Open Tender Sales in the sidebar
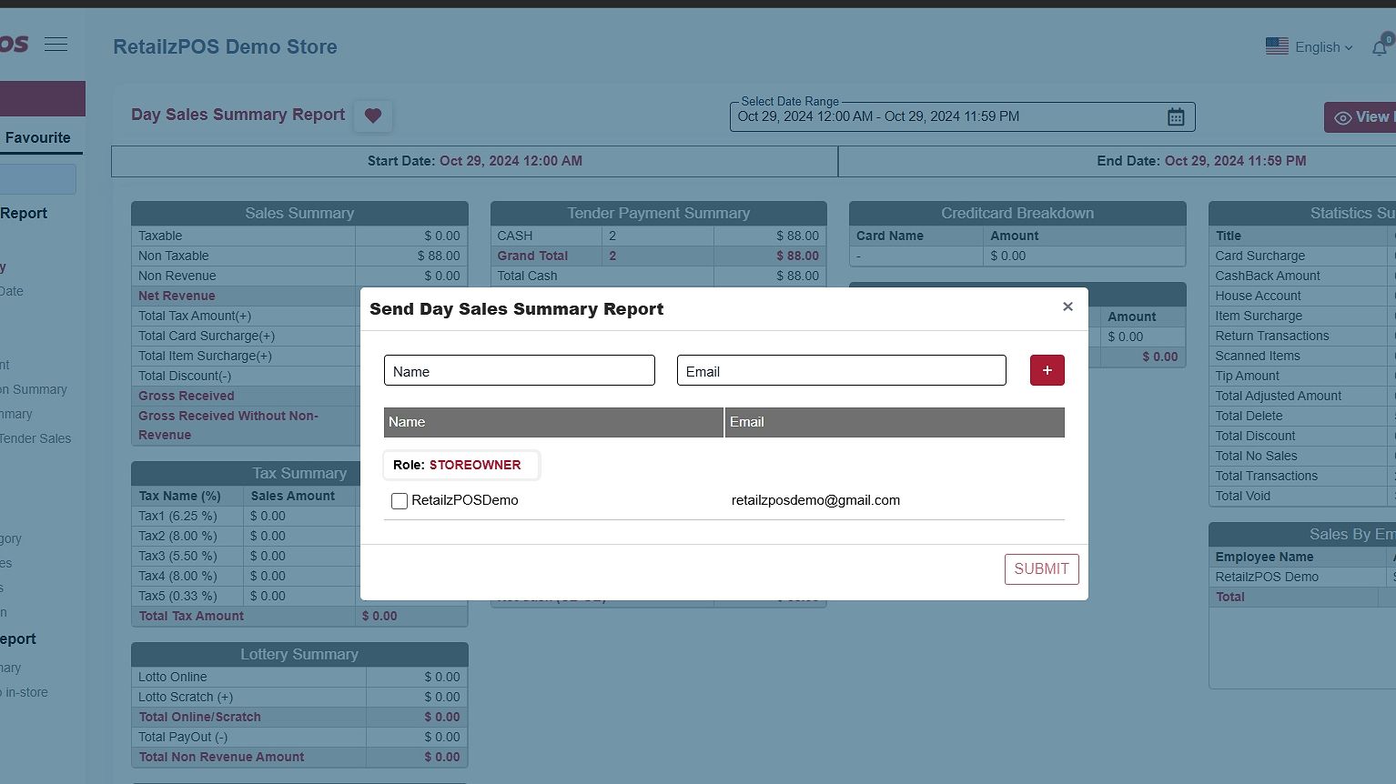The height and width of the screenshot is (784, 1396). click(x=35, y=438)
